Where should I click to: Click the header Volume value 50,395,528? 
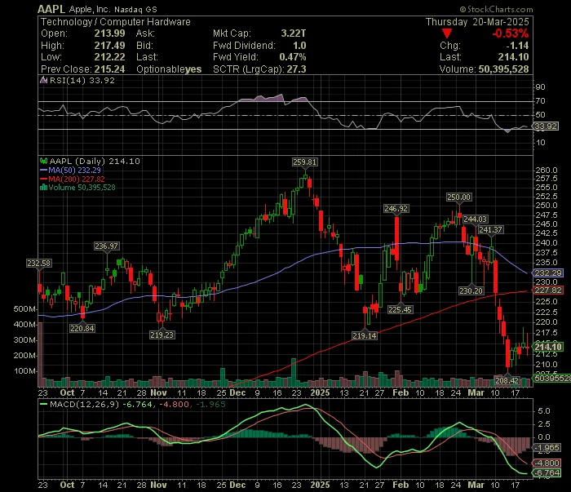click(503, 69)
